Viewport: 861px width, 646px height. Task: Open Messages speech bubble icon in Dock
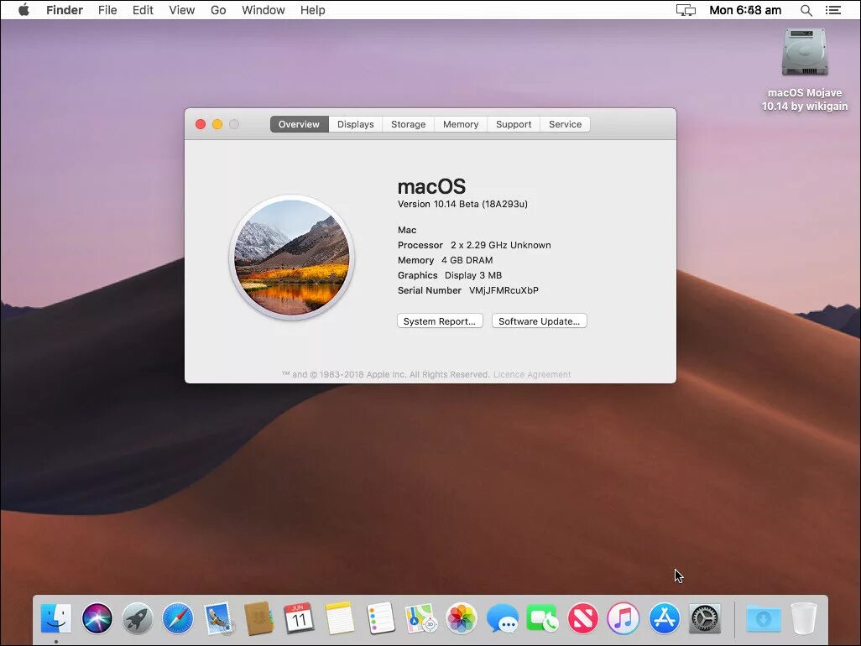[x=502, y=618]
